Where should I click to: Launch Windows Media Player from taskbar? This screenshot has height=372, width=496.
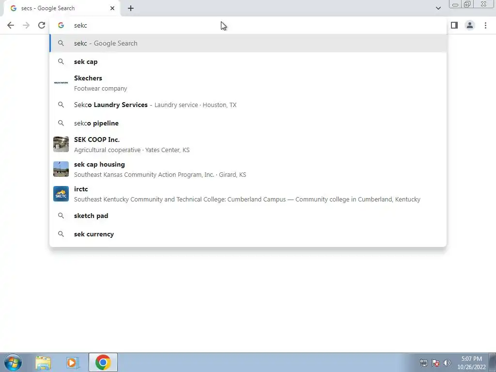(73, 362)
